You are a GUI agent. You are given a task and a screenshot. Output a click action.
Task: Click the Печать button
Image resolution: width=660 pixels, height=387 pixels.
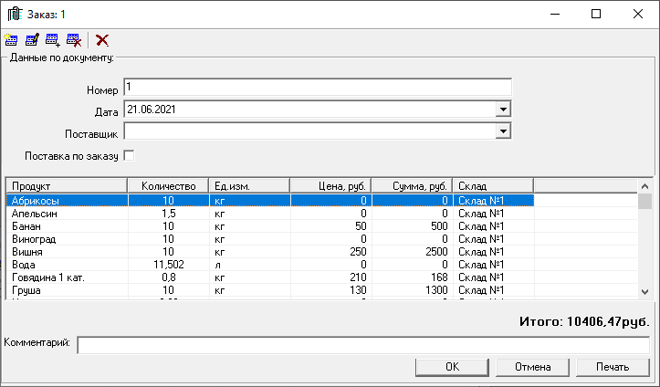click(x=613, y=367)
